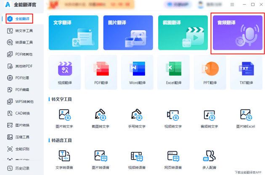The height and width of the screenshot is (175, 265).
Task: Select 图片转换 in the sidebar
Action: pyautogui.click(x=18, y=125)
